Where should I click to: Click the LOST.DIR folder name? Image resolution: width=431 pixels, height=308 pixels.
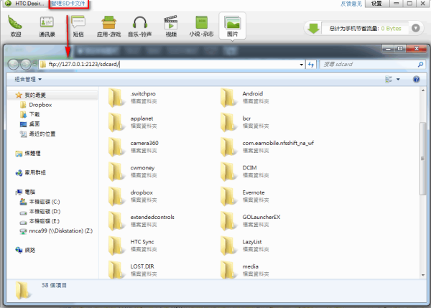point(142,266)
